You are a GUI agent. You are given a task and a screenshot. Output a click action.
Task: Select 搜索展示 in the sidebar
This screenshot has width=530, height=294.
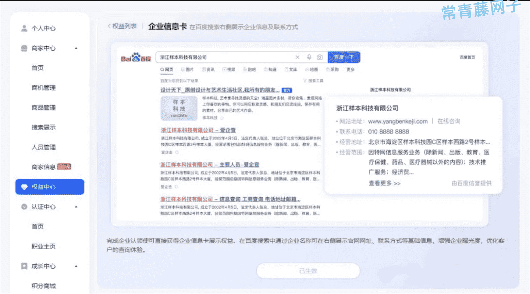[43, 127]
